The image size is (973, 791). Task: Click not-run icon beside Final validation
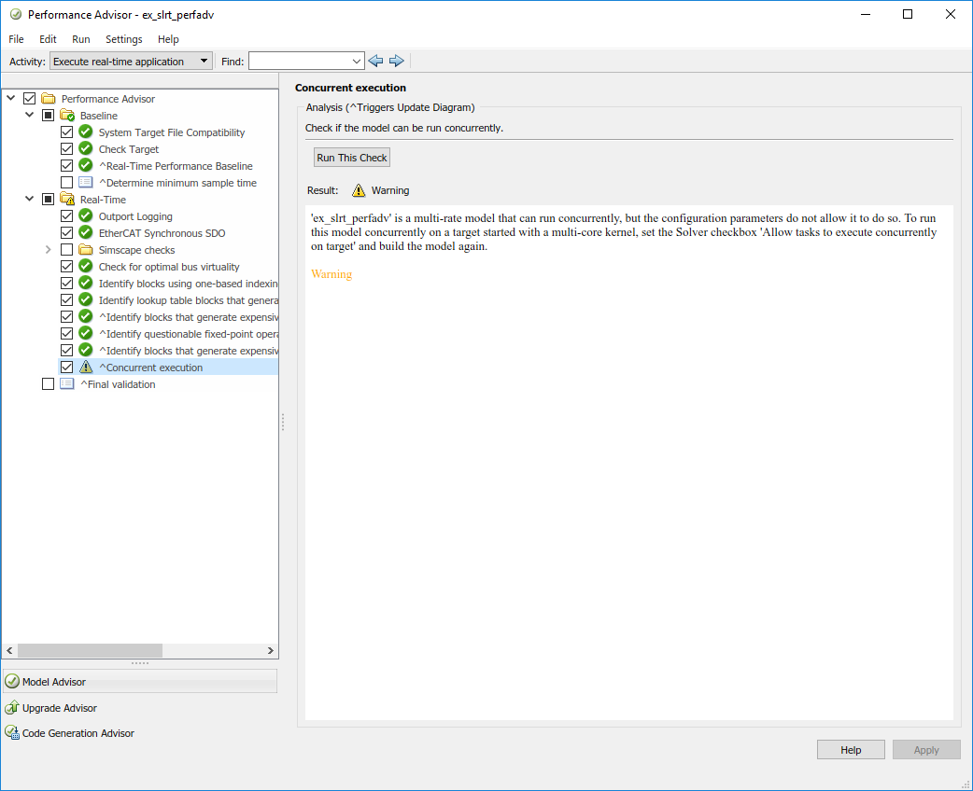[67, 383]
